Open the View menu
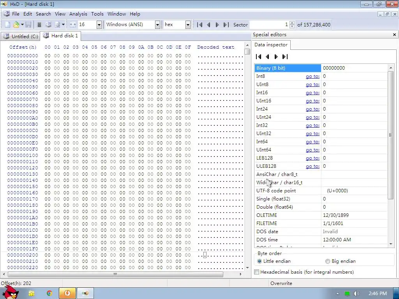The image size is (399, 299). 60,14
